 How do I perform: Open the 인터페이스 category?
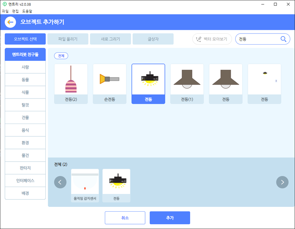tap(25, 181)
